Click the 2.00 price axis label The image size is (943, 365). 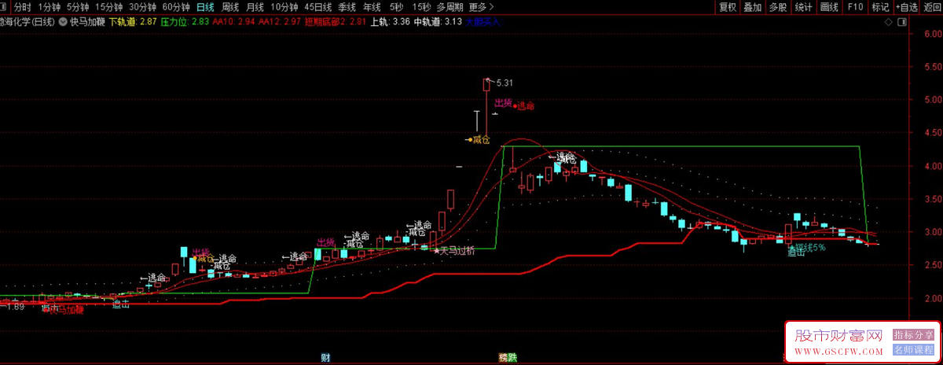tap(931, 298)
